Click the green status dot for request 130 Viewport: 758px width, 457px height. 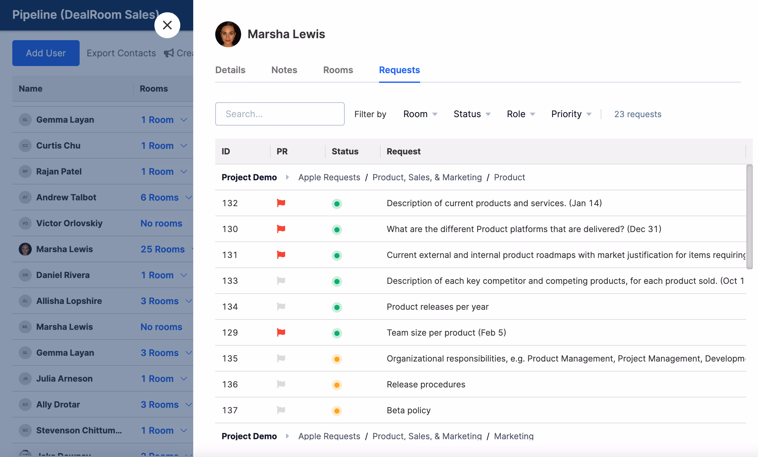[337, 230]
